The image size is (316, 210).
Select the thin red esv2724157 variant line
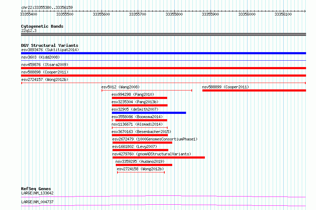[163, 83]
